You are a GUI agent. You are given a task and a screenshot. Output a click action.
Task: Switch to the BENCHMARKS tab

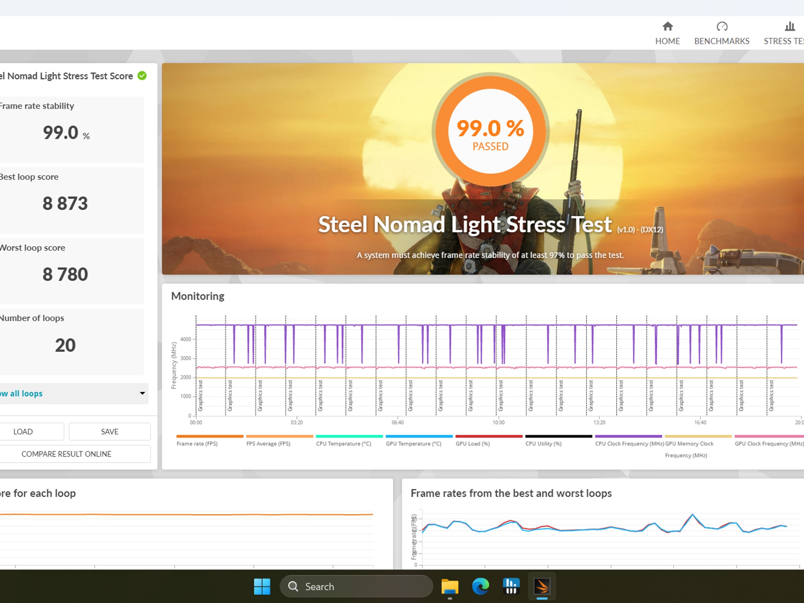click(722, 41)
